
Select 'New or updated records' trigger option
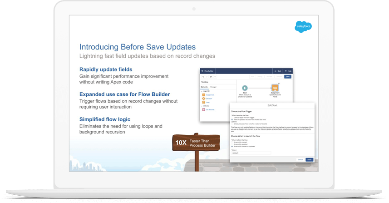[x=232, y=119]
